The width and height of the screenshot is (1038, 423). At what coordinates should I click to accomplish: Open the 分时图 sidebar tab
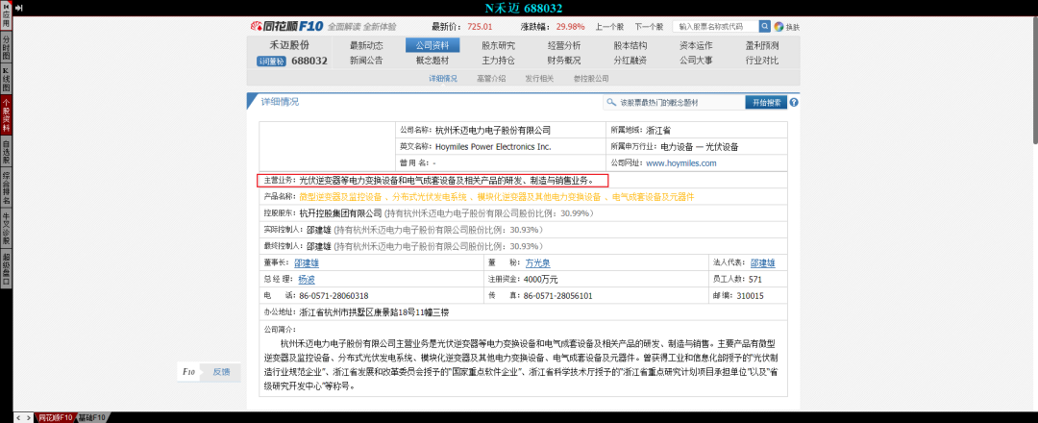6,48
